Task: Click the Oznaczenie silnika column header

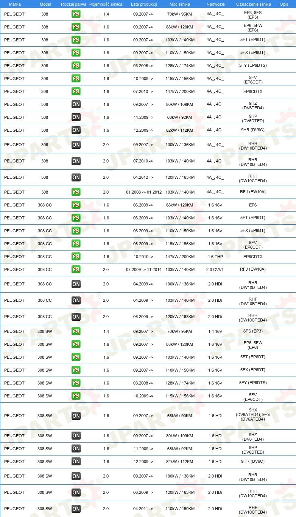Action: pos(254,4)
